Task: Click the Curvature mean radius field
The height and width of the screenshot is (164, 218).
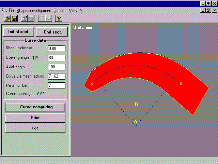Action: coord(57,76)
